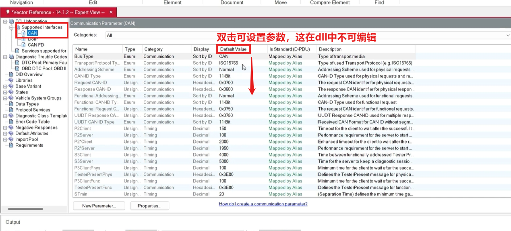Open the Navigation menu
Viewport: 511px width, 231px height.
click(x=21, y=2)
